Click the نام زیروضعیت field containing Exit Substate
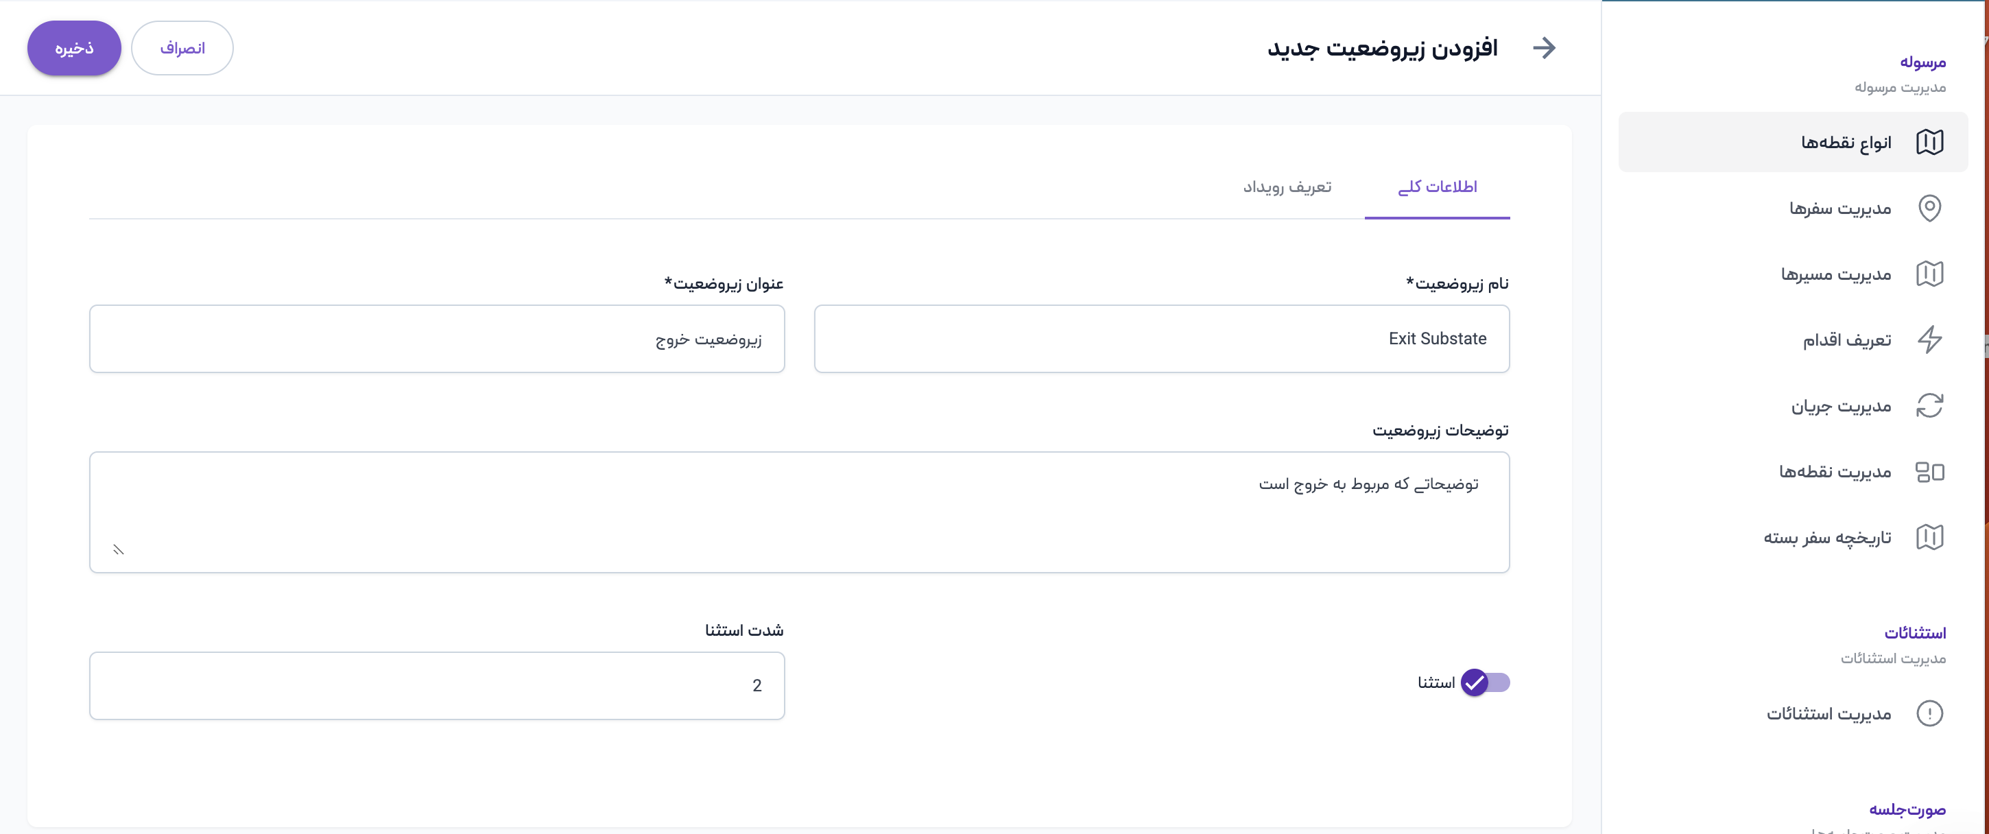Viewport: 1989px width, 834px height. 1161,339
